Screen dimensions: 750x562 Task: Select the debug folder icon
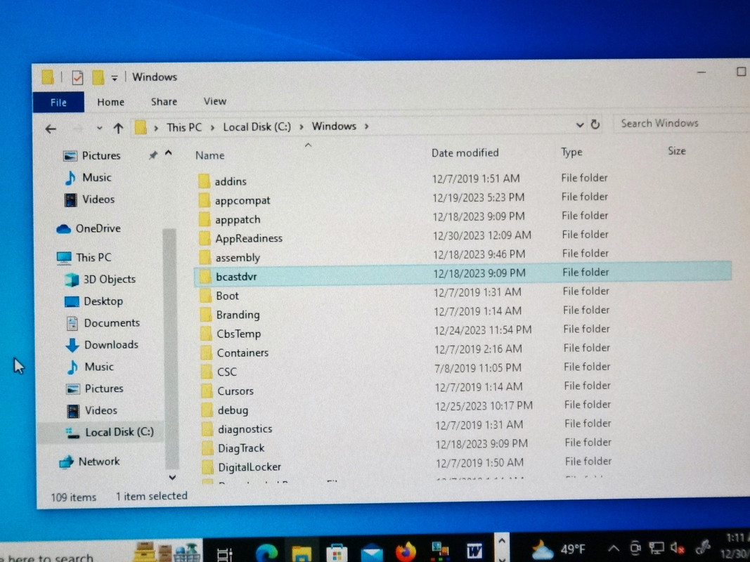coord(207,410)
